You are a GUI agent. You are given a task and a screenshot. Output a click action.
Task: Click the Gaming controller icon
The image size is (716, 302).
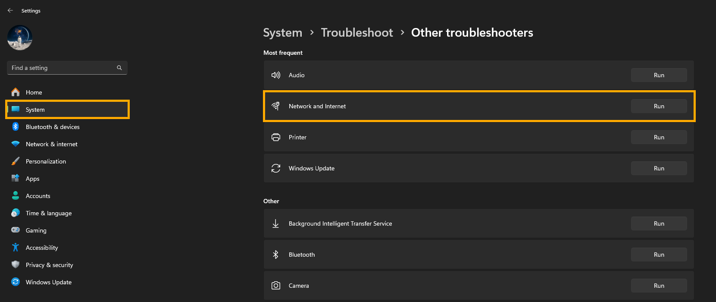click(16, 230)
